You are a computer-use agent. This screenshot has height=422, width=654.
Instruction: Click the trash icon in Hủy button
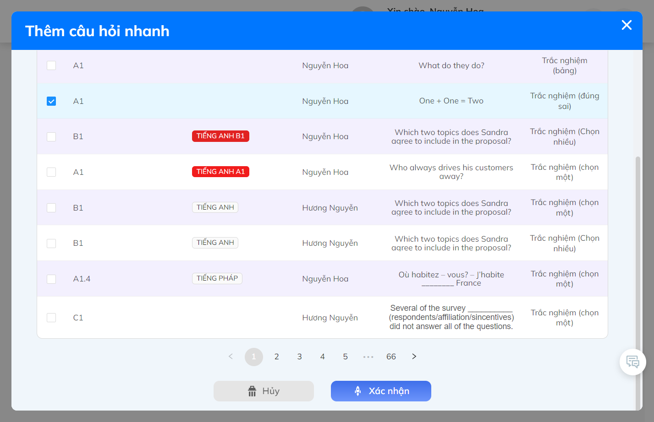coord(252,391)
